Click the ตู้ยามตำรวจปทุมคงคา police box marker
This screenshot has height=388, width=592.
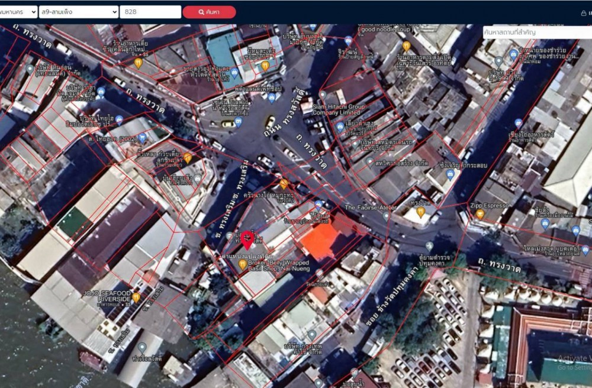(x=429, y=245)
